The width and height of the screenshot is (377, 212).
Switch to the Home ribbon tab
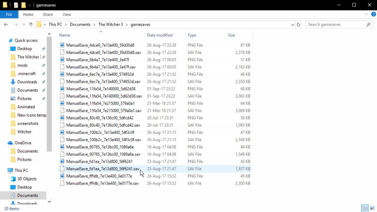28,14
